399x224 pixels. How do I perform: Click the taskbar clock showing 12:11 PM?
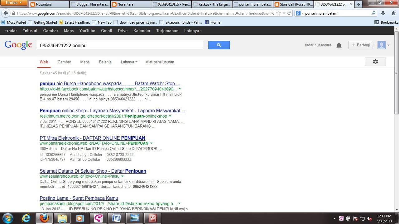[384, 218]
